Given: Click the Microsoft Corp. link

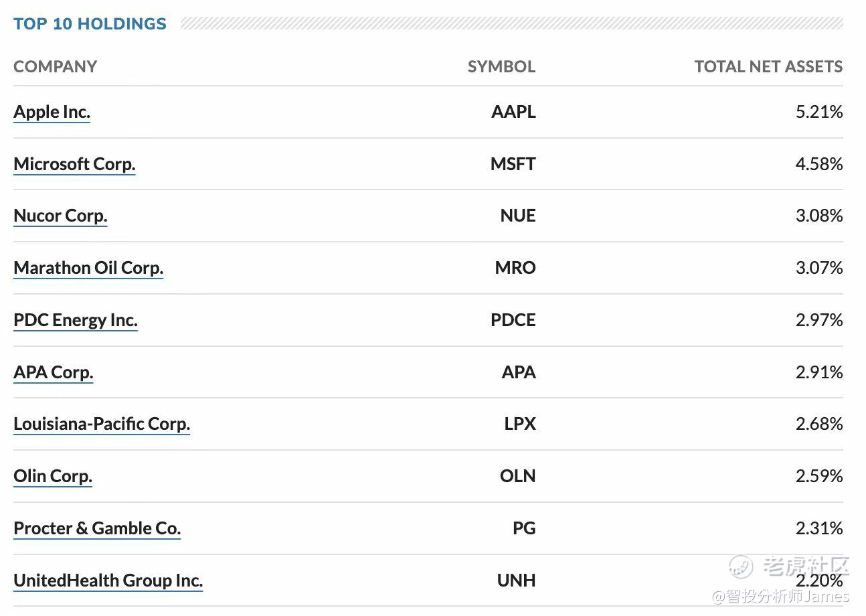Looking at the screenshot, I should click(74, 164).
